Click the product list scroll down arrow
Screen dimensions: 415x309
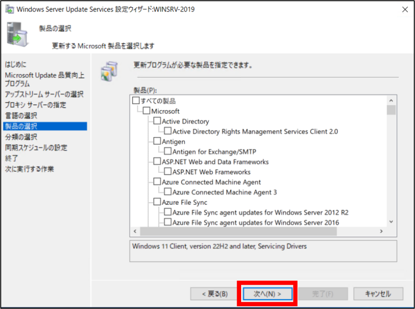[x=391, y=222]
